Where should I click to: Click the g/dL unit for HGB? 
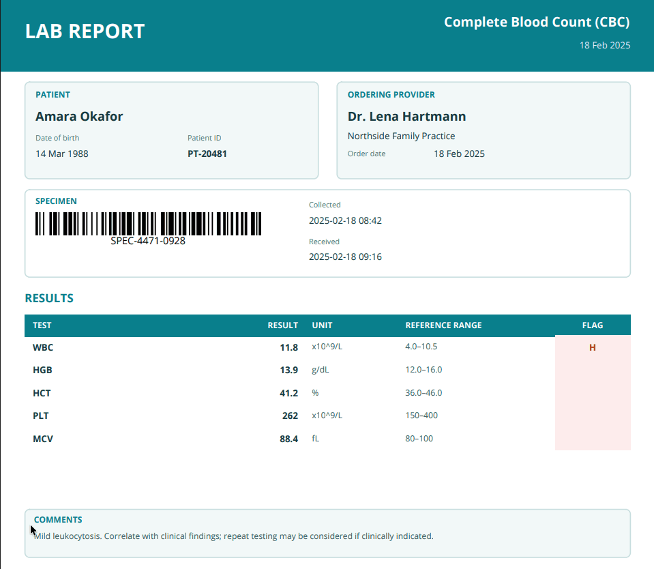pyautogui.click(x=321, y=370)
